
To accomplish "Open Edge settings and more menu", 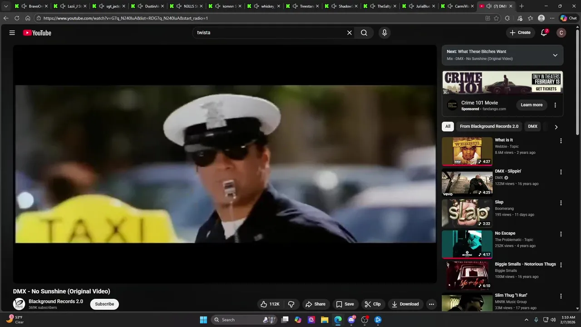I will 552,18.
